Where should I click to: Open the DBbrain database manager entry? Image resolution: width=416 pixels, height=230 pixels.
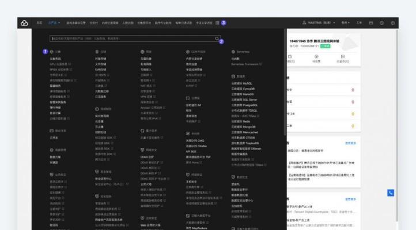pos(246,149)
